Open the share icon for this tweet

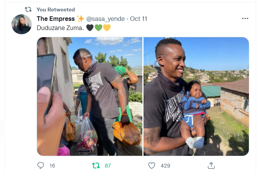211,166
